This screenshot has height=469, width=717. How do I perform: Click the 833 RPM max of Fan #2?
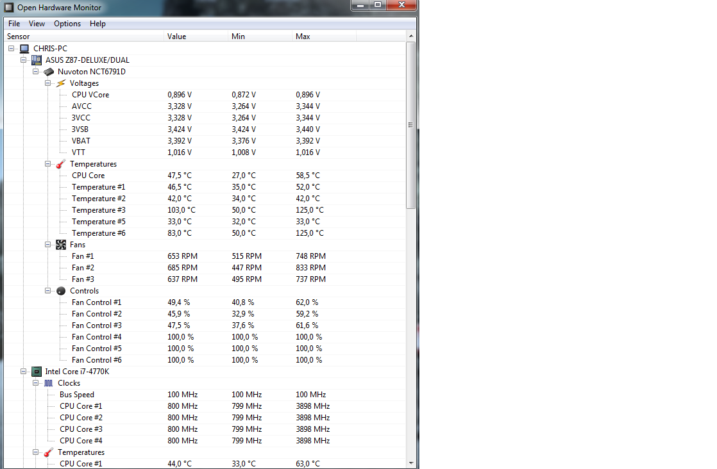tap(310, 268)
